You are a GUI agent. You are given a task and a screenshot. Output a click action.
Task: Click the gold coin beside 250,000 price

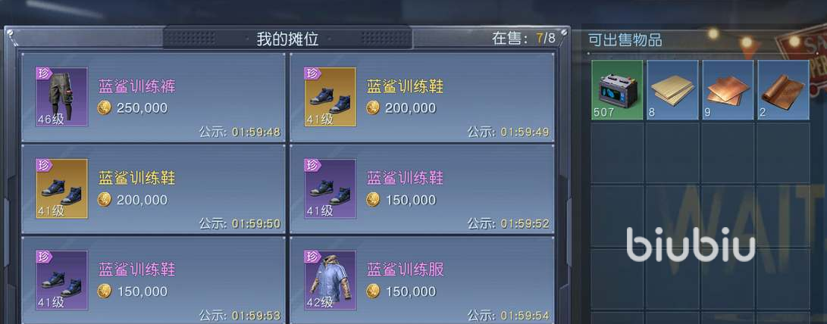105,108
